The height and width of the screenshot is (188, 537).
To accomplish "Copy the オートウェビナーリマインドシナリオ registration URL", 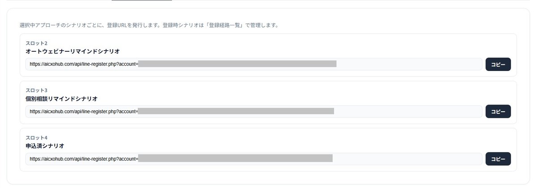I will tap(498, 64).
